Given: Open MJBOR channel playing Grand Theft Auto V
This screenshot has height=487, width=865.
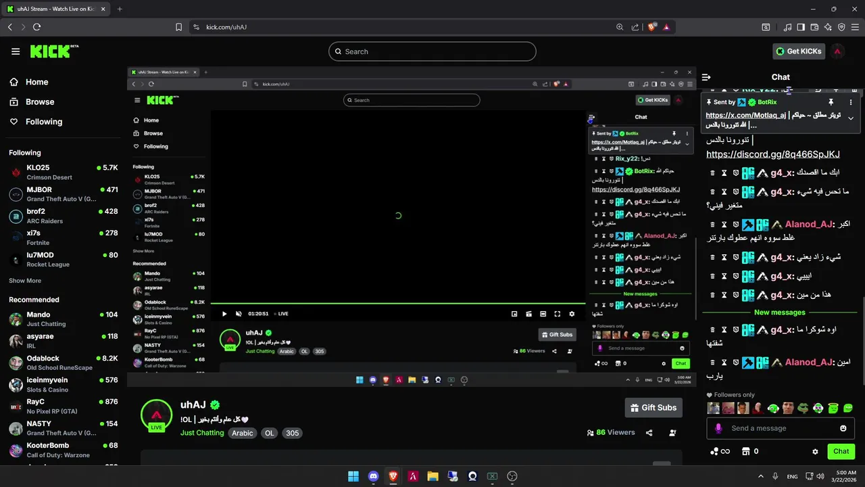Looking at the screenshot, I should click(x=64, y=194).
